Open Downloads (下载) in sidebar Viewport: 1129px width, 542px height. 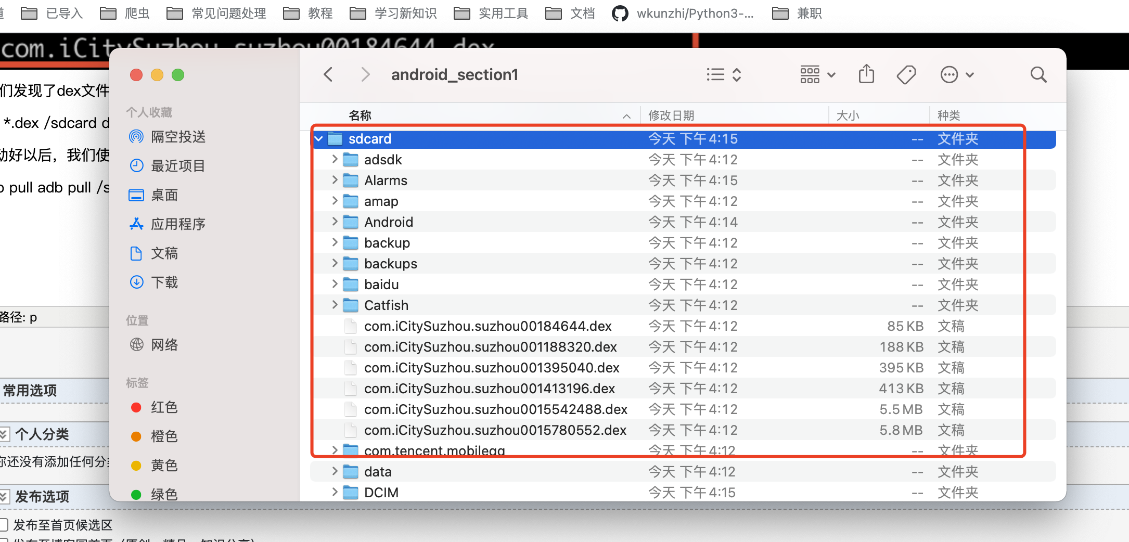(153, 282)
